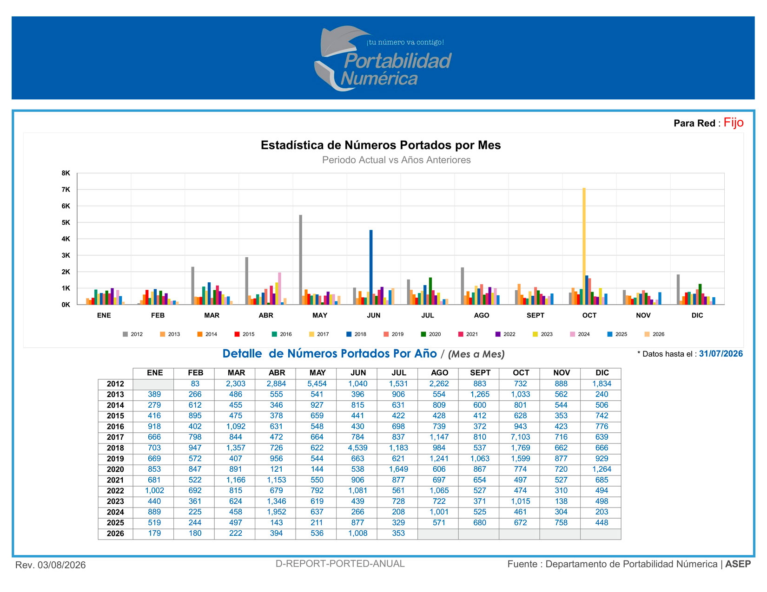This screenshot has width=767, height=592.
Task: Click the 2016 teal legend swatch
Action: [274, 334]
